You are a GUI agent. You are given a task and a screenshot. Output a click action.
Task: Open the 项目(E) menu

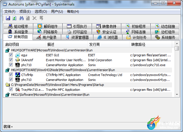point(25,12)
